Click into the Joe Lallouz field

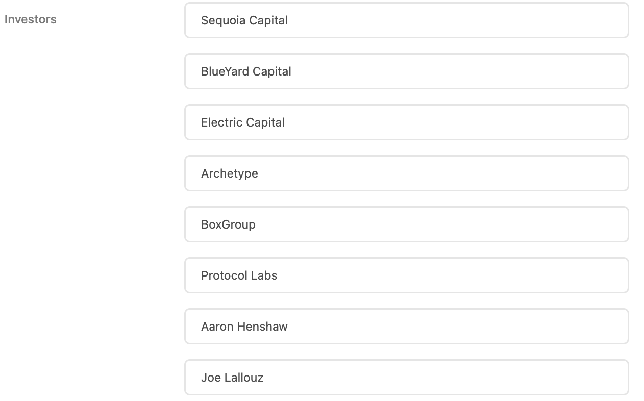[406, 378]
